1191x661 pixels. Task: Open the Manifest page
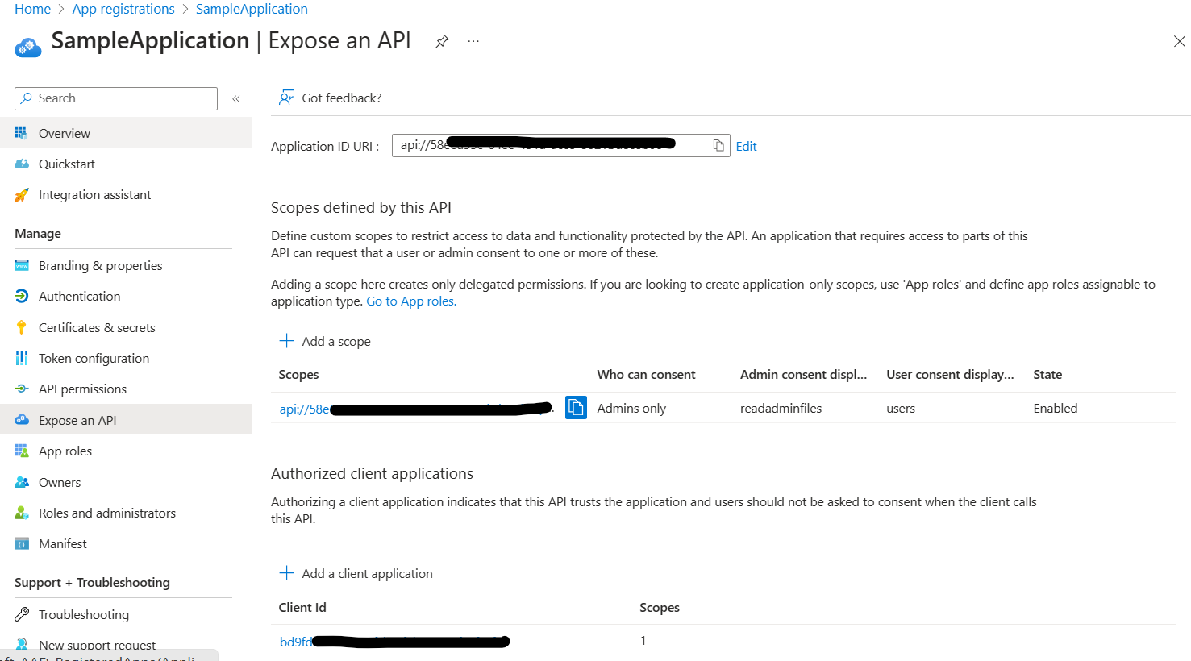pos(63,544)
